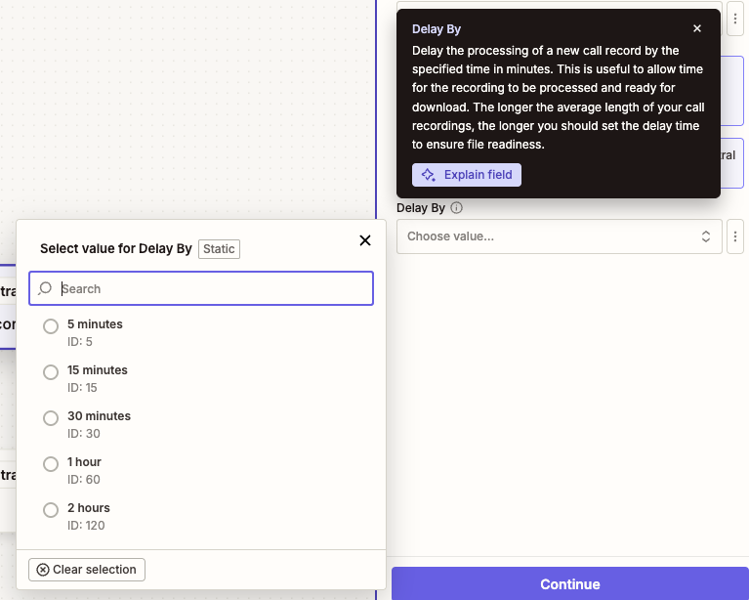Choose the 15 minutes delay option
The width and height of the screenshot is (749, 600).
(51, 372)
